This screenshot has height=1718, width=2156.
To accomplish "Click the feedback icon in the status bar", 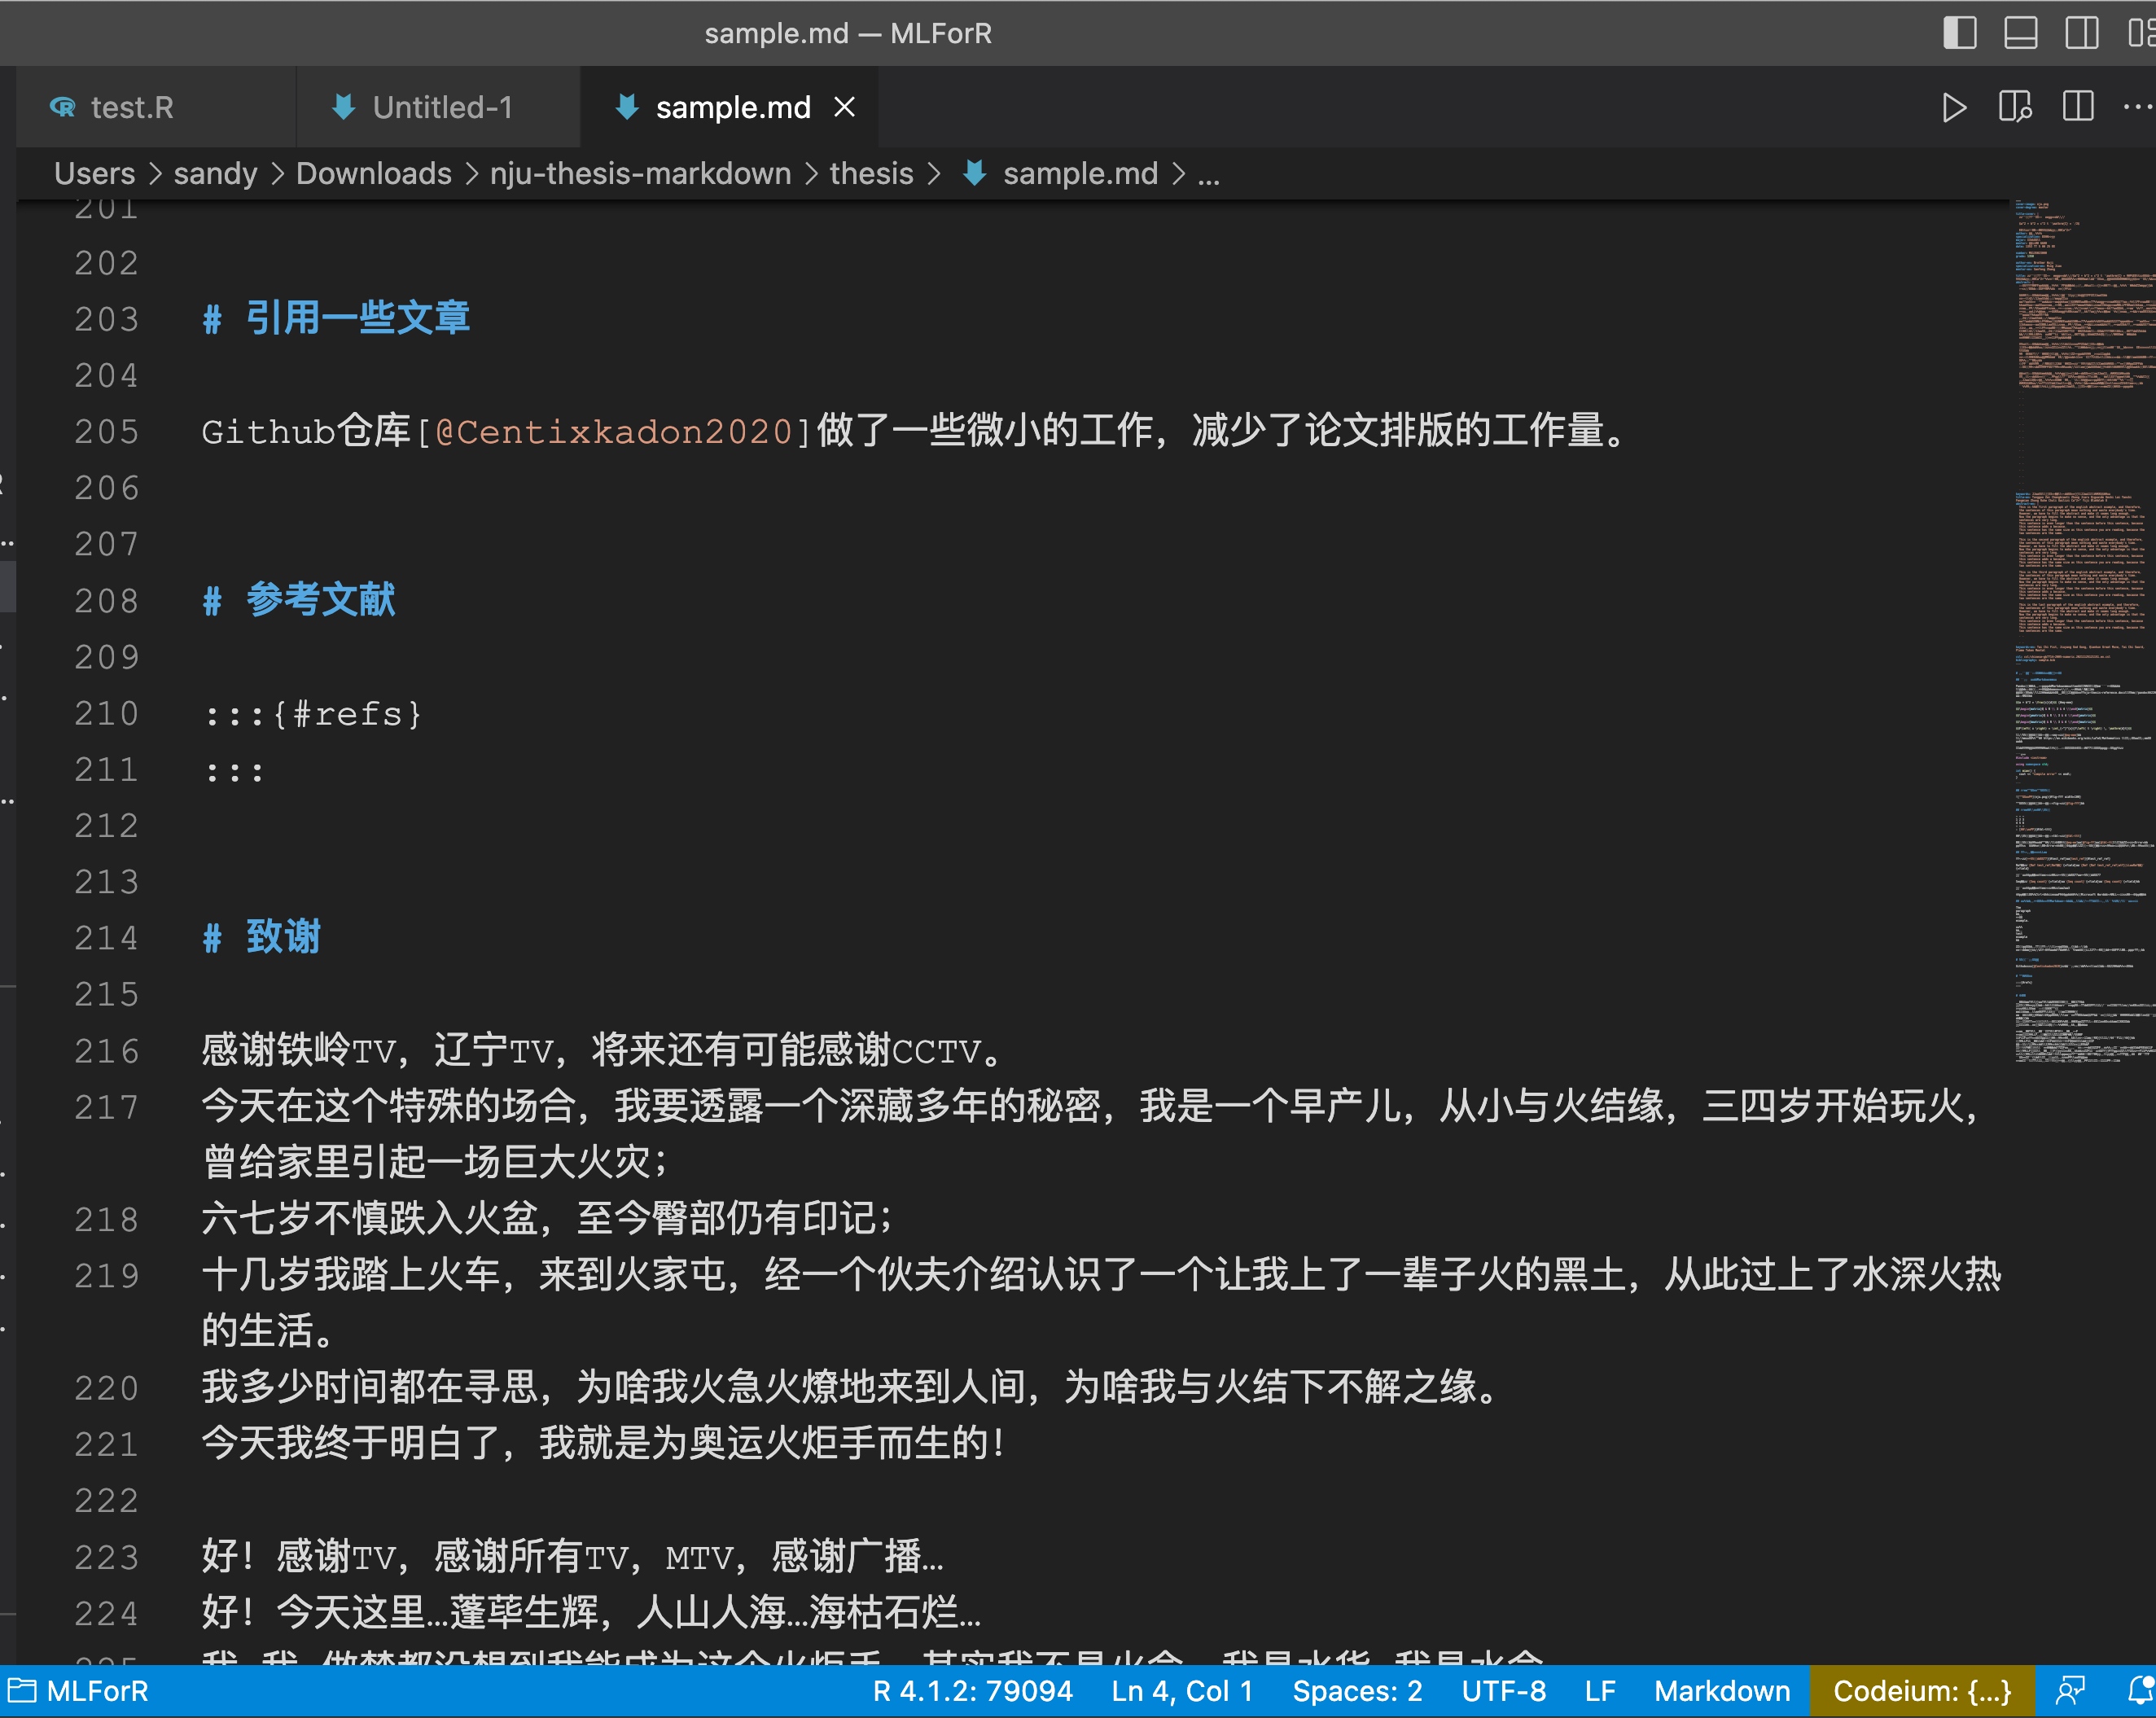I will tap(2070, 1691).
